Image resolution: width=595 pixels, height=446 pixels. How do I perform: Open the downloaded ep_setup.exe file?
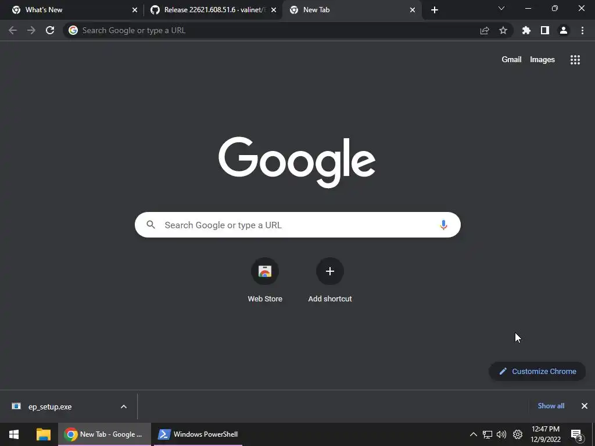click(x=50, y=407)
